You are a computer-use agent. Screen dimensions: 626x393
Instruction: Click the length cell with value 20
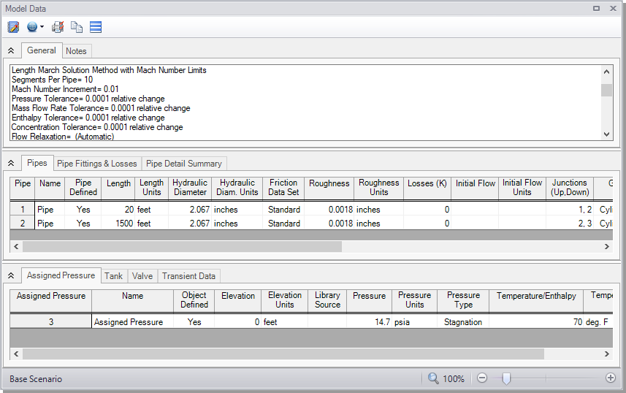(x=118, y=209)
